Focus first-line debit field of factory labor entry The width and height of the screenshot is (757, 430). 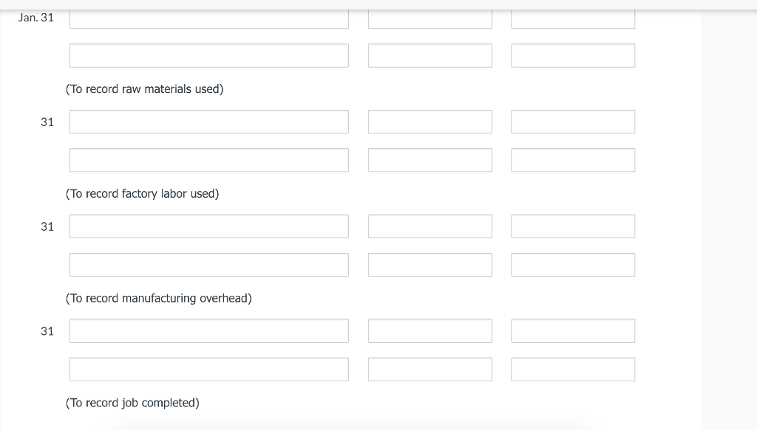(x=430, y=122)
